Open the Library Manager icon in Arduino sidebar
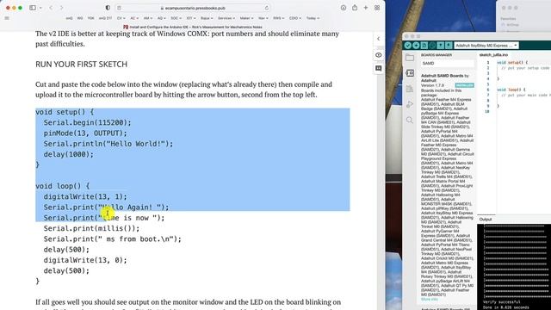This screenshot has width=551, height=310. 410,89
